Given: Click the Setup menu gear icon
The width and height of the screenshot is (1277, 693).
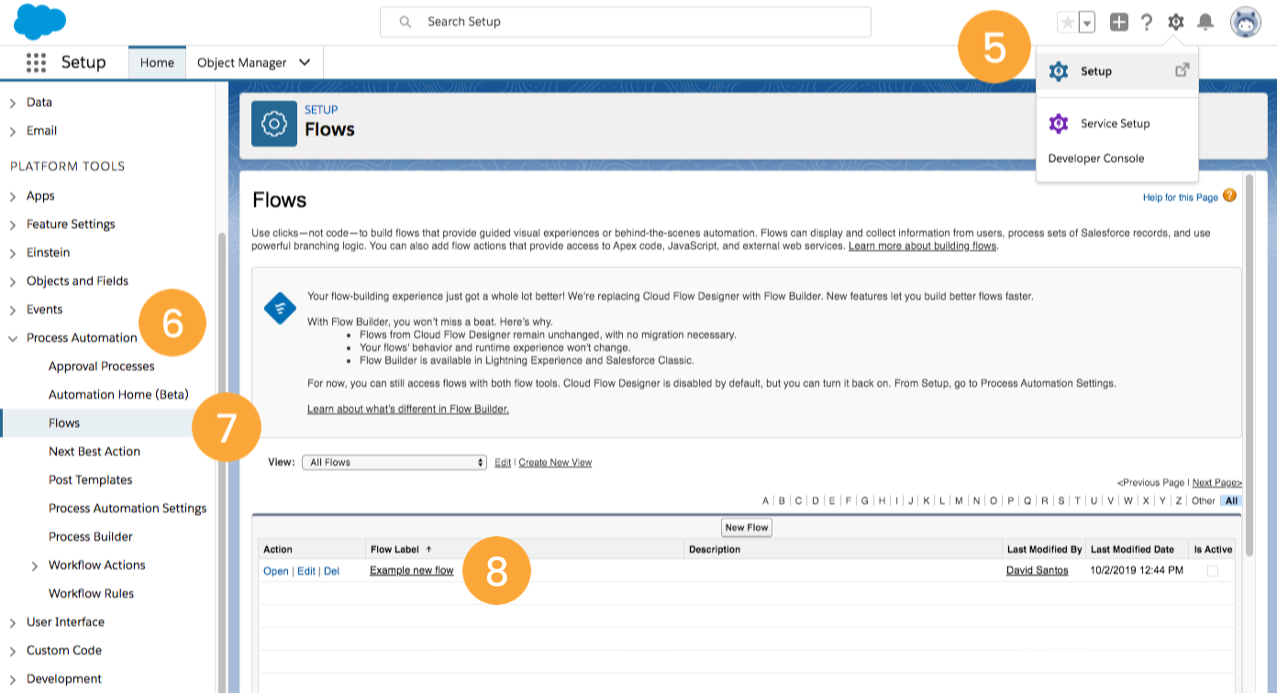Looking at the screenshot, I should (x=1059, y=71).
